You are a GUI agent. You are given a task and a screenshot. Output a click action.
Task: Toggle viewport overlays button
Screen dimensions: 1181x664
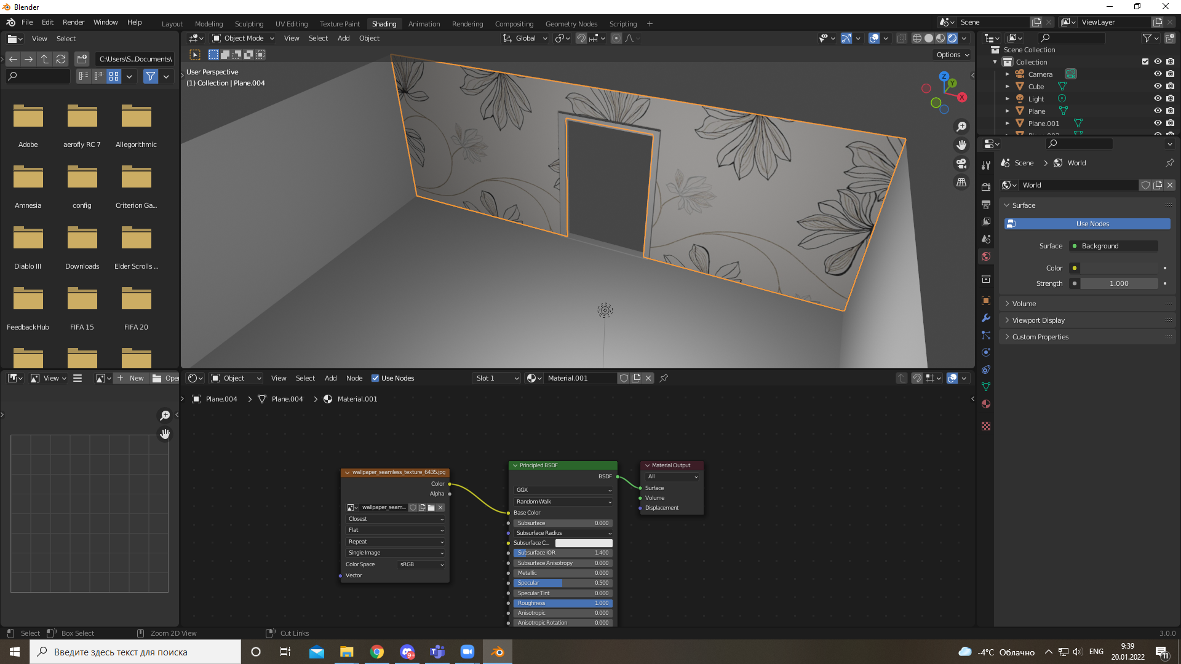874,38
